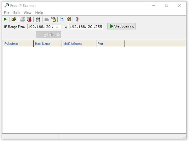Click the IP Range From address field

44,27
